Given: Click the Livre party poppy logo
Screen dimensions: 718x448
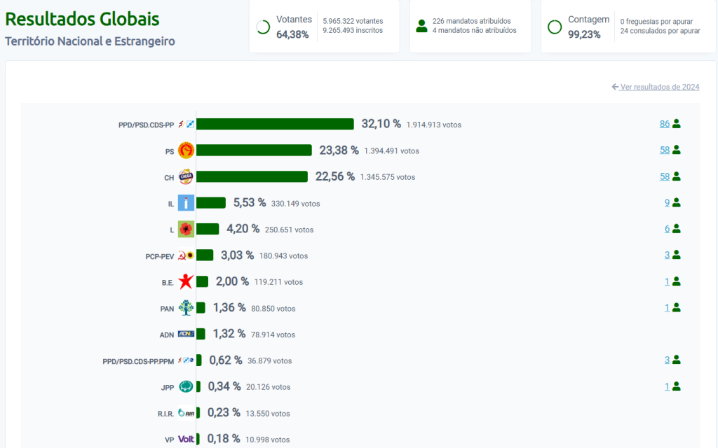Looking at the screenshot, I should click(186, 229).
